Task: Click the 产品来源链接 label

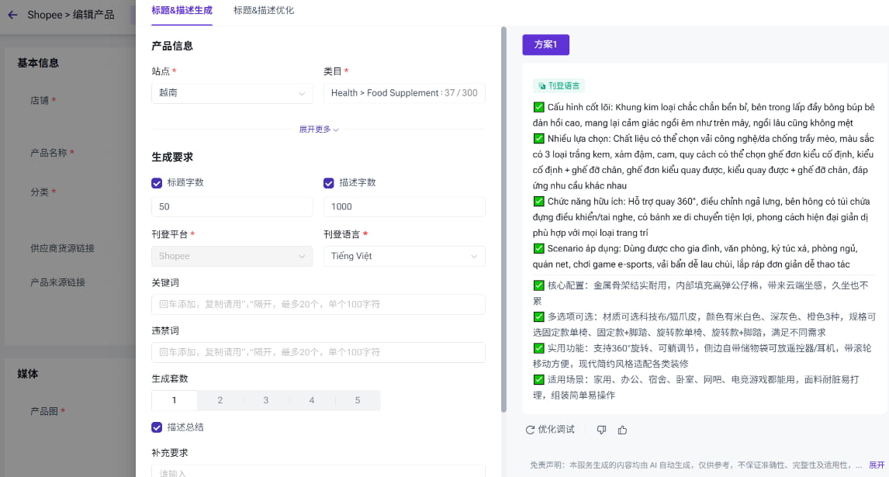Action: pyautogui.click(x=58, y=282)
